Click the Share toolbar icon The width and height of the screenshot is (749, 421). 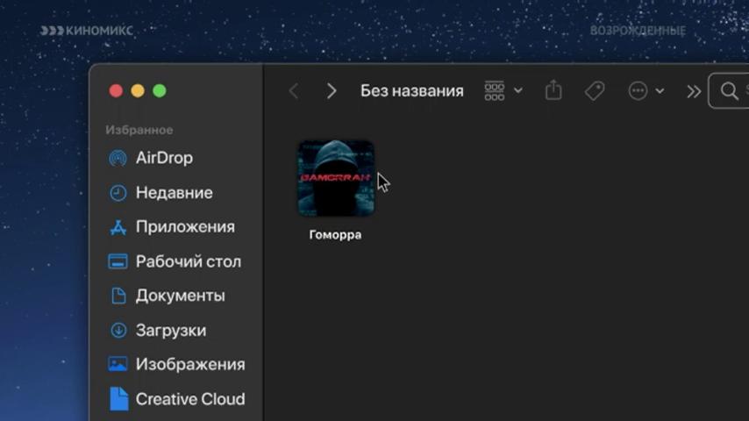[x=553, y=89]
